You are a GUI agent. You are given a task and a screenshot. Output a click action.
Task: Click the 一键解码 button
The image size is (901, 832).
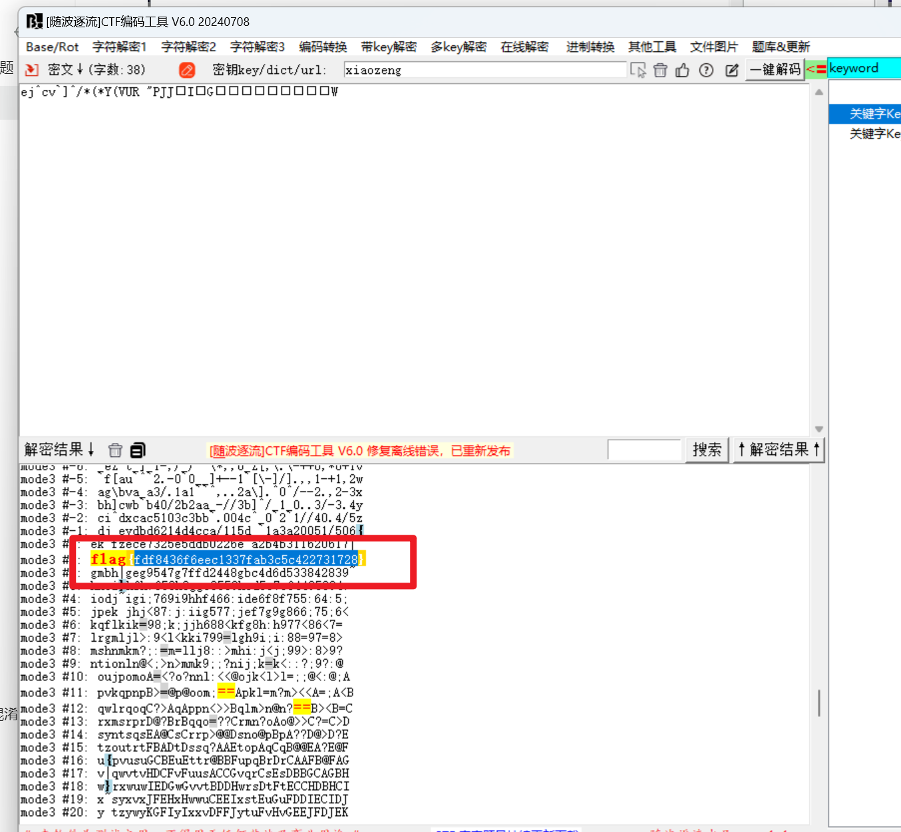(x=775, y=70)
